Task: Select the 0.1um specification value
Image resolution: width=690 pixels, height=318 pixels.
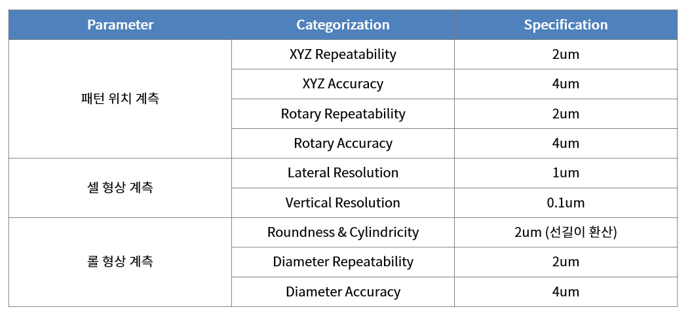Action: (x=565, y=203)
